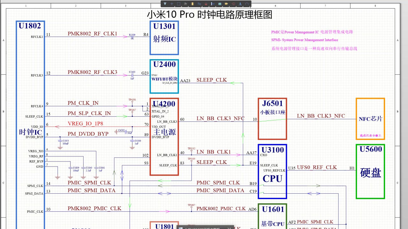Image resolution: width=408 pixels, height=229 pixels.
Task: Select the place port tool
Action: pyautogui.click(x=227, y=4)
